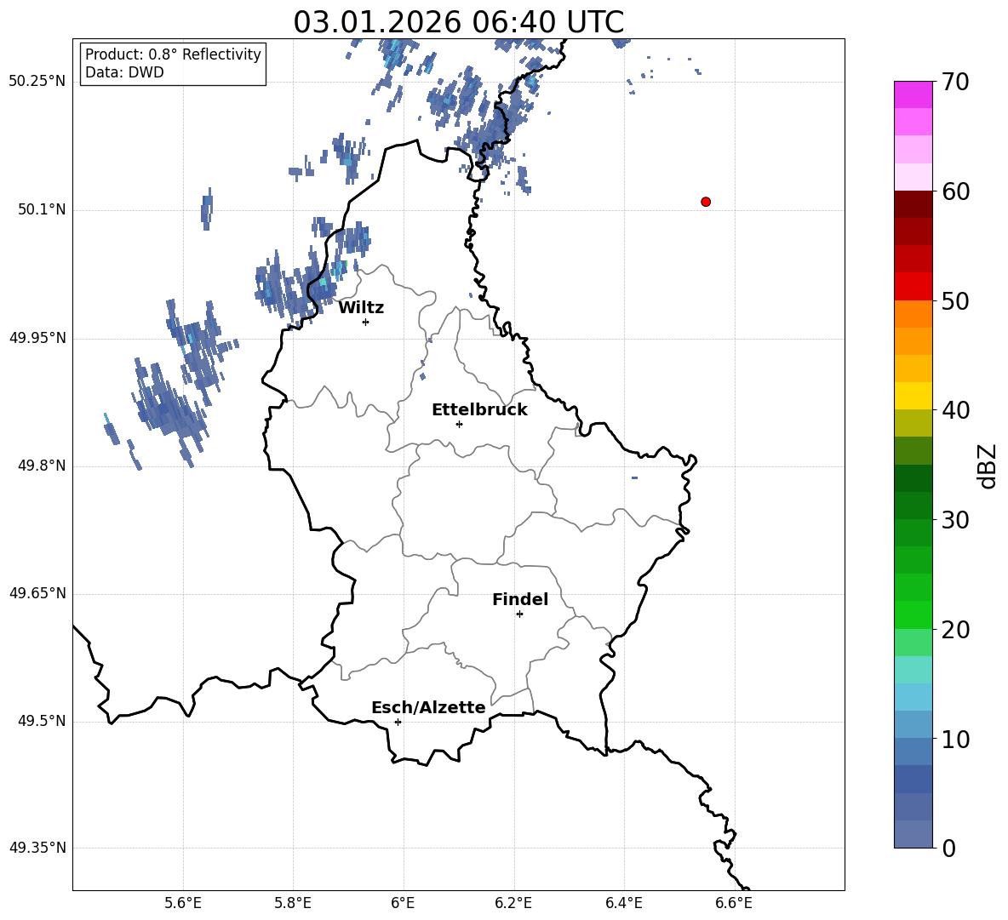This screenshot has width=1008, height=920.
Task: Click the 50.25°N latitude label
Action: [x=37, y=81]
